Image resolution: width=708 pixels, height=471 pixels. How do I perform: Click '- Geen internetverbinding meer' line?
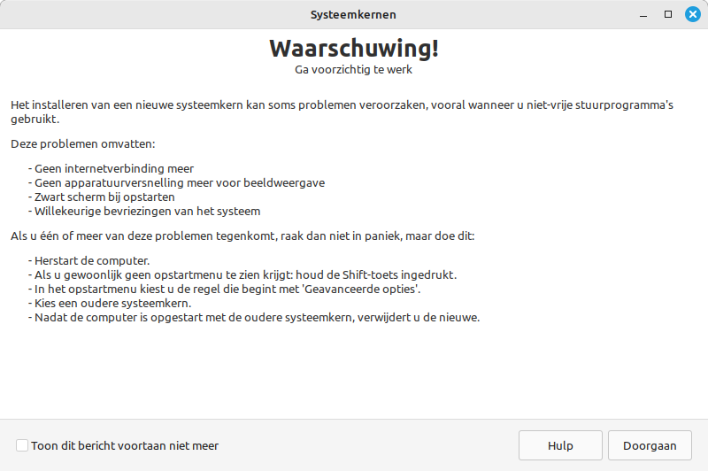coord(112,168)
